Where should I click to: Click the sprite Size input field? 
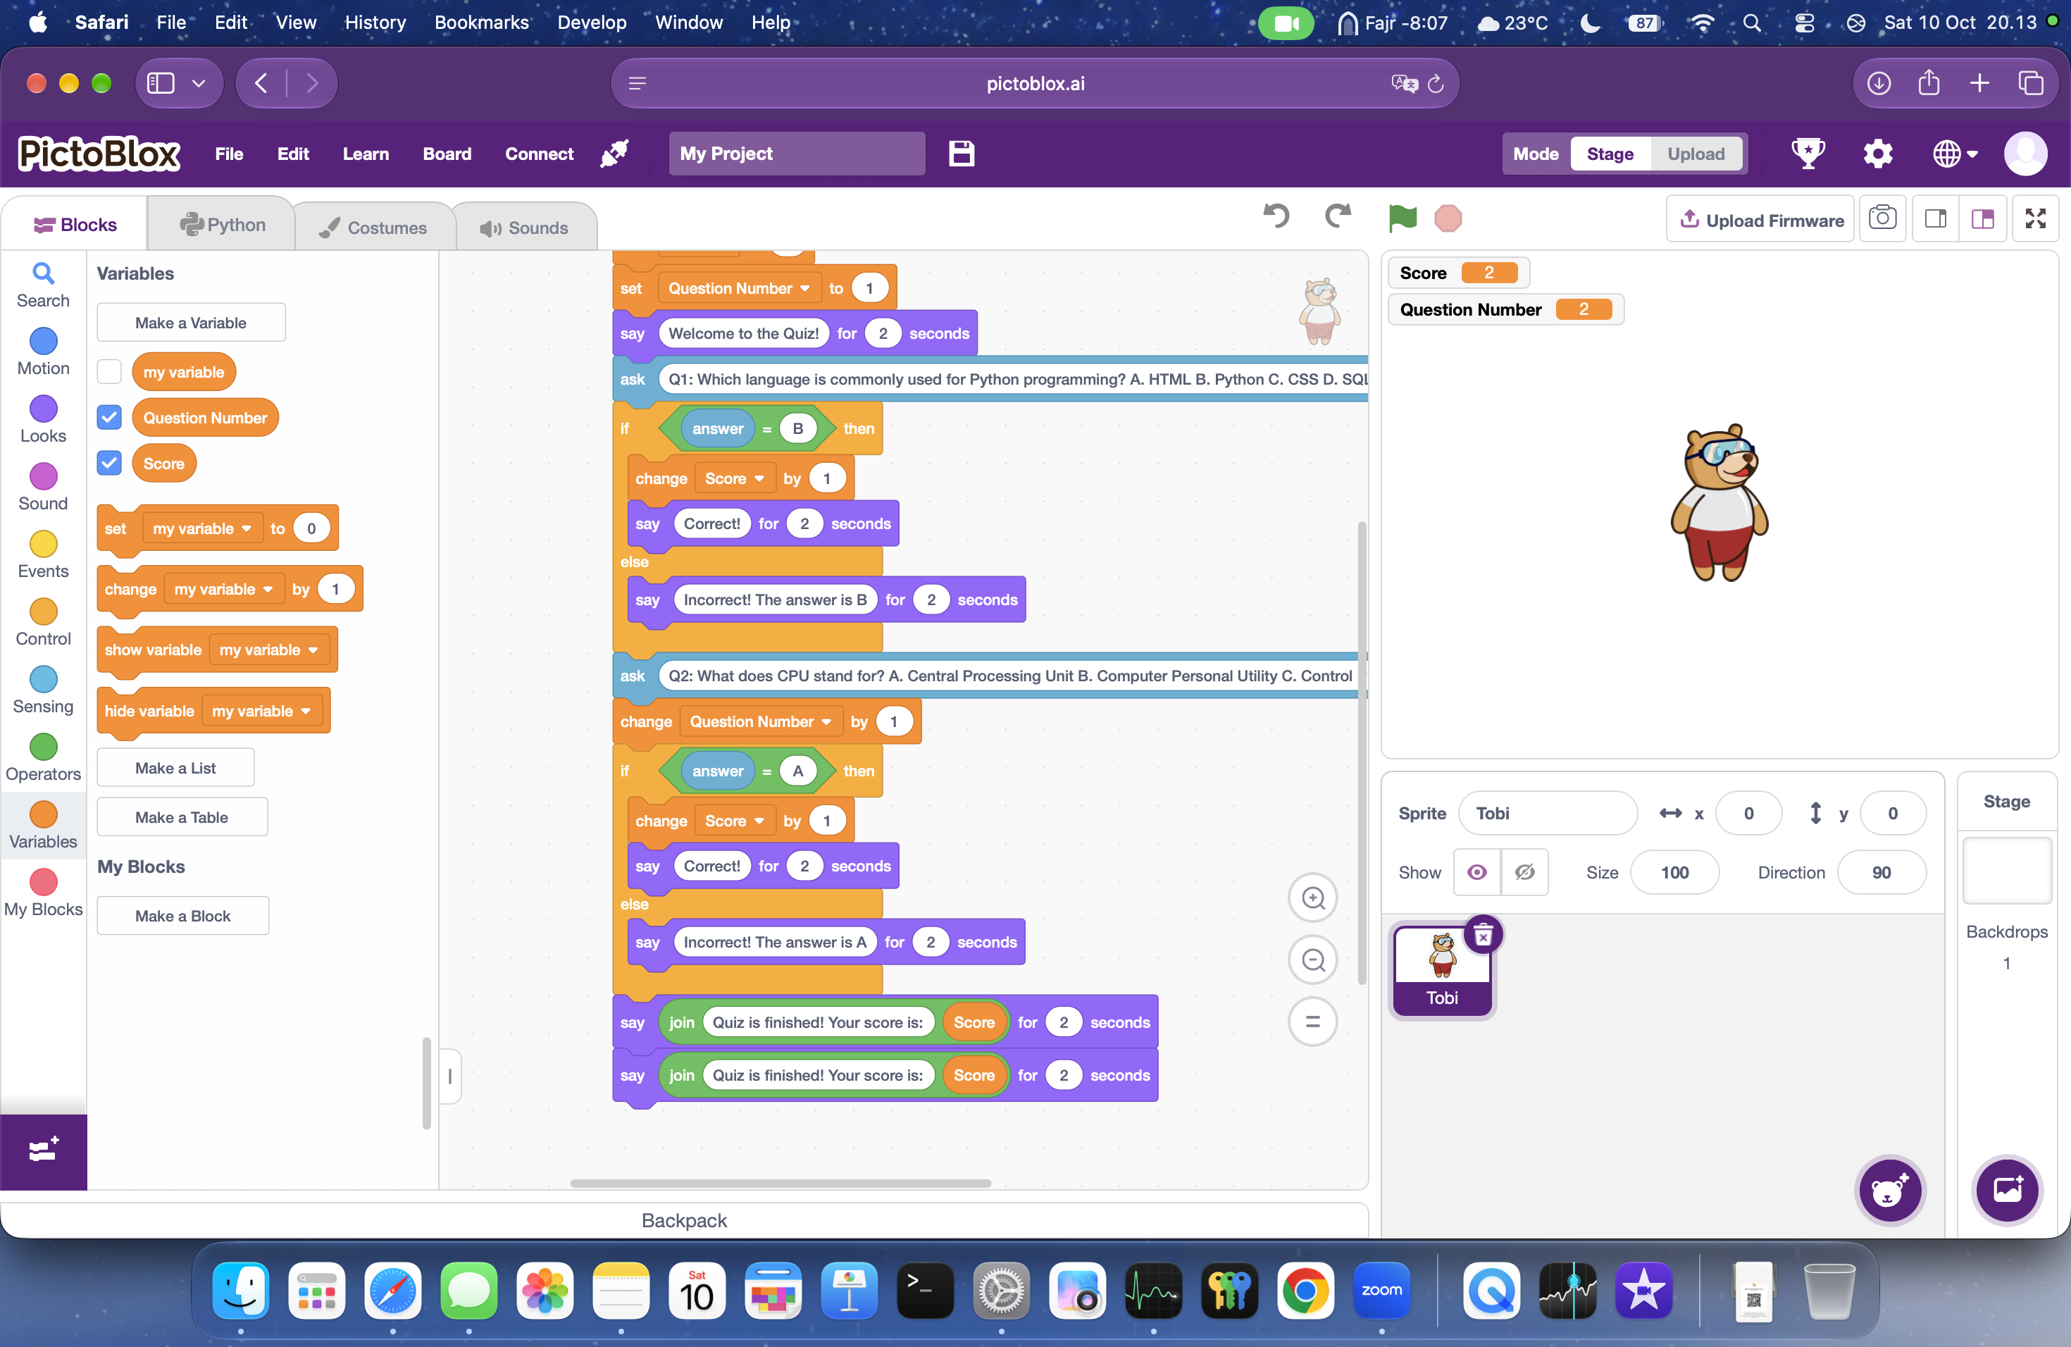click(x=1674, y=872)
